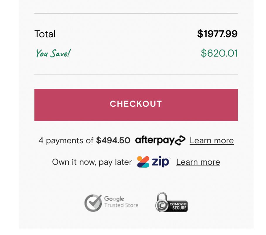
Task: Click the Comodo padlock icon
Action: (161, 202)
